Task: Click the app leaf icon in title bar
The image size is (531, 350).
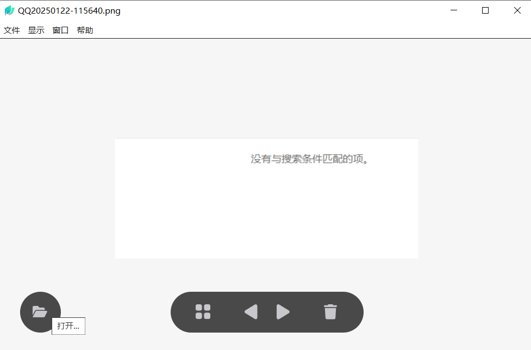Action: [x=9, y=10]
